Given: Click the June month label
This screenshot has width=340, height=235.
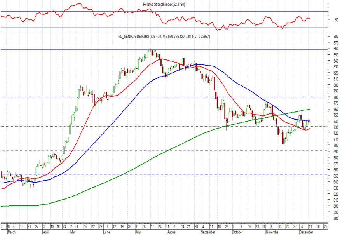Looking at the screenshot, I should 107,232.
